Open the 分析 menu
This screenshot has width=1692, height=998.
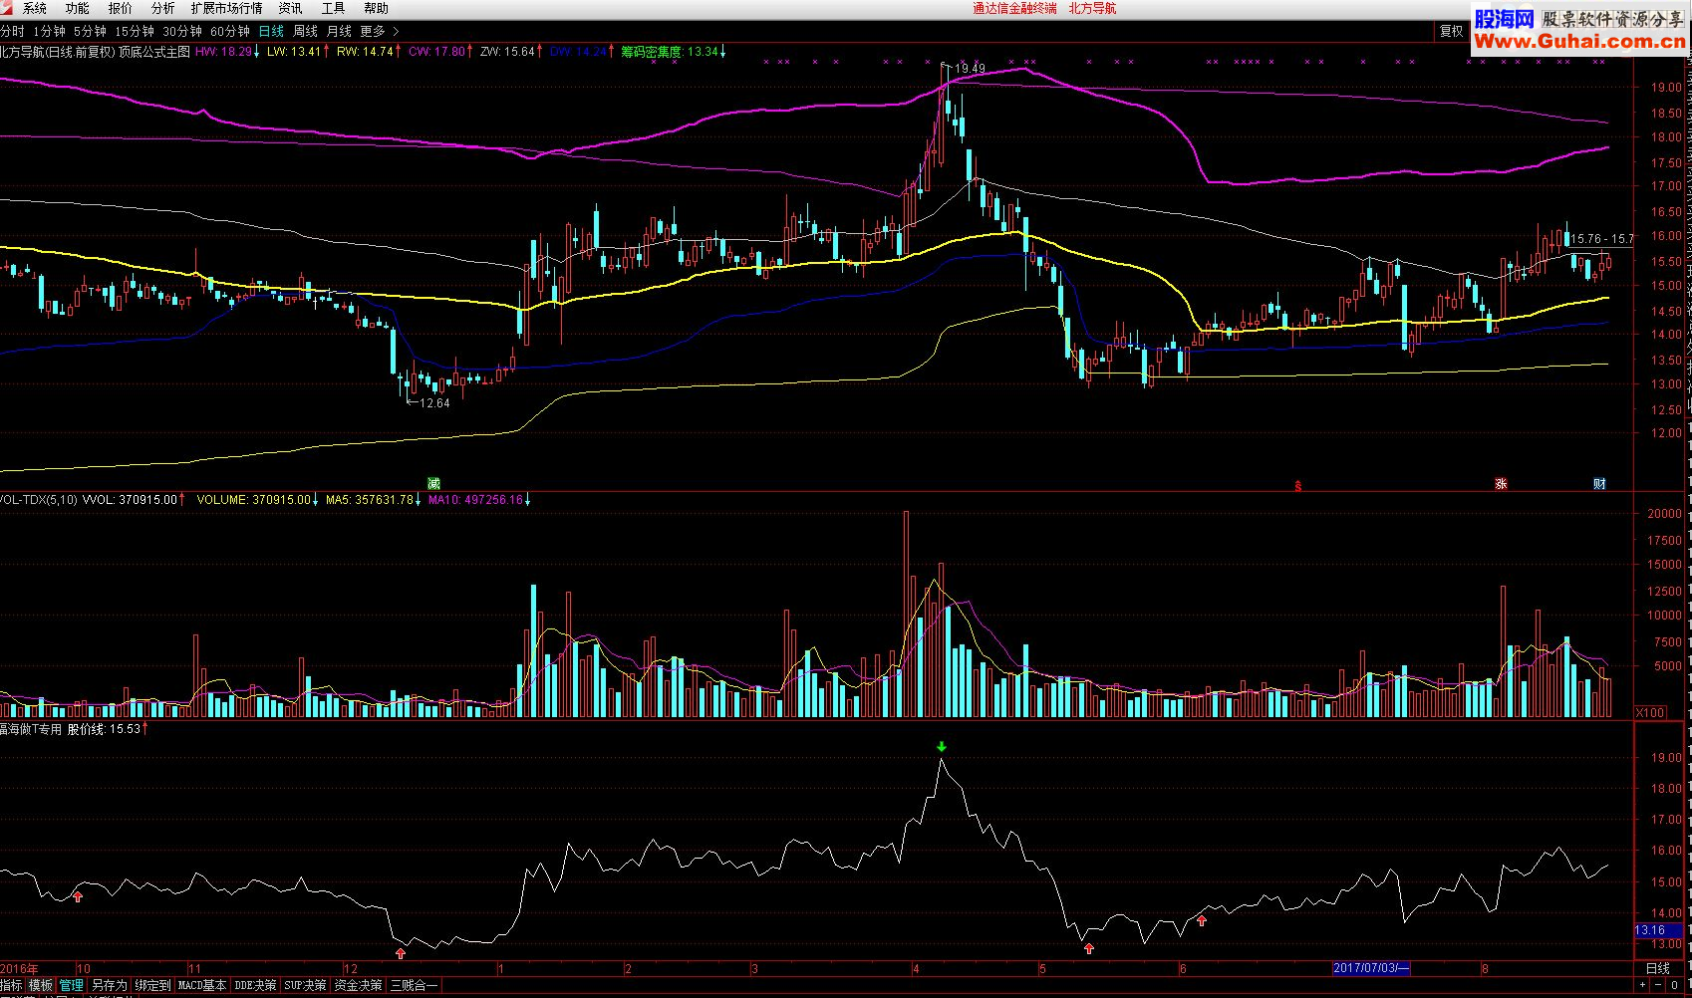[x=162, y=8]
